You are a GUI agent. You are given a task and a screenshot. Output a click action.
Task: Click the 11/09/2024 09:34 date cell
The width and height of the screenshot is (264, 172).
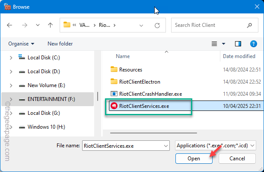point(242,94)
